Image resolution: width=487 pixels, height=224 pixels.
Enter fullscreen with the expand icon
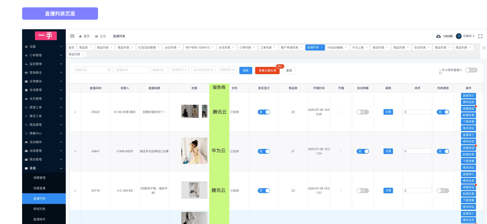(x=480, y=36)
